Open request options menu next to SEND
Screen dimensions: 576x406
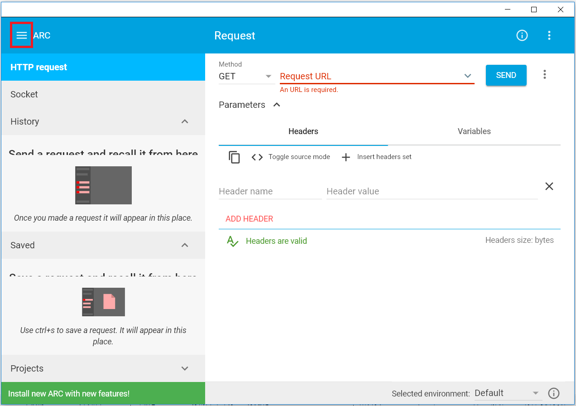(545, 75)
